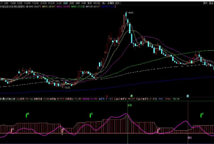This screenshot has width=214, height=144.
Task: Open the 多周期 multi-period option
Action: click(110, 3)
